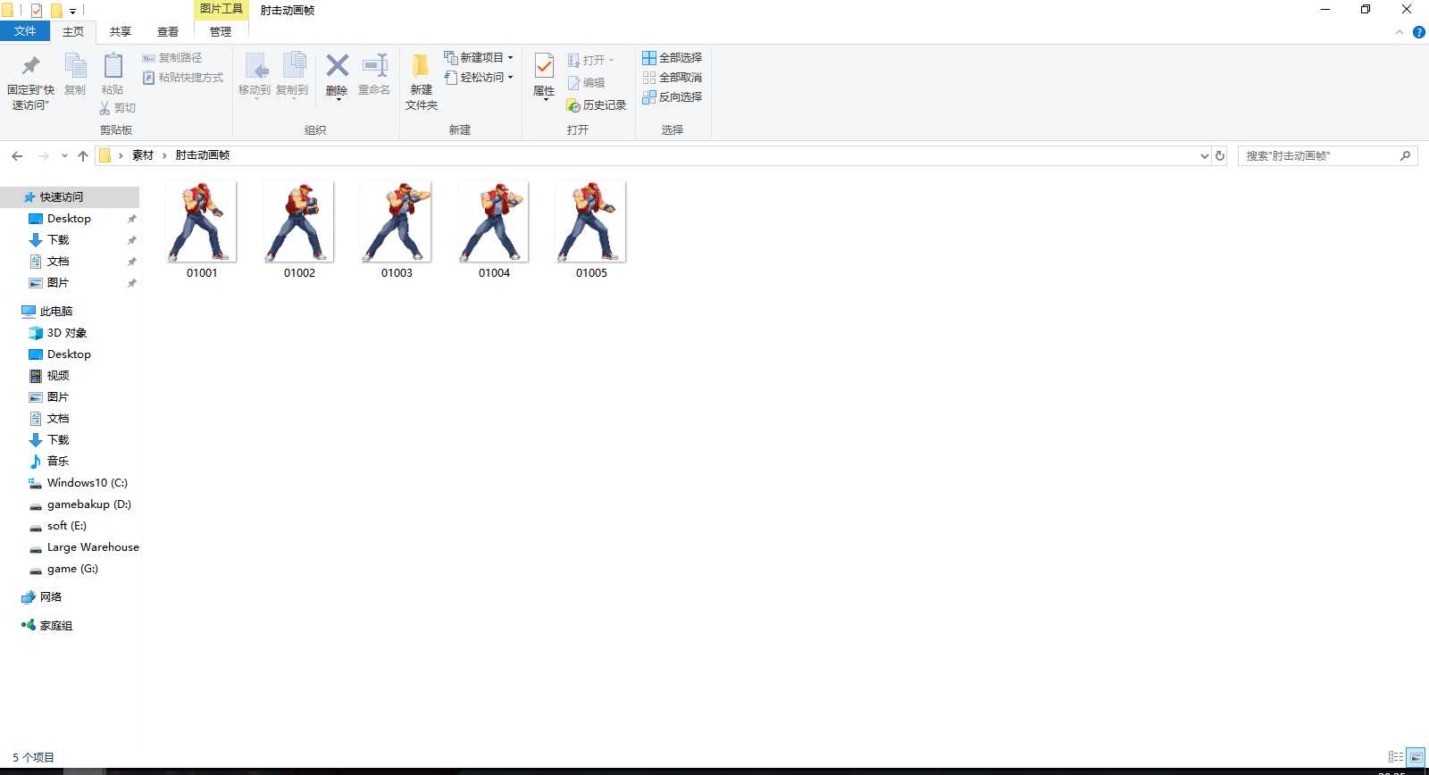This screenshot has height=775, width=1429.
Task: Switch to the View (查看) tab
Action: (168, 31)
